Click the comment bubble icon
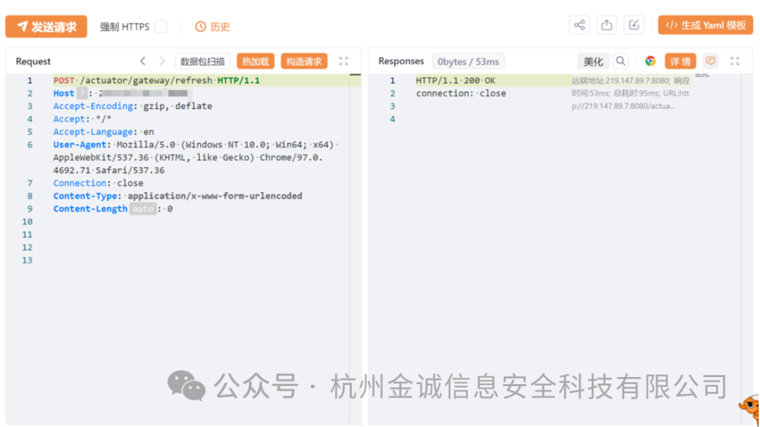 coord(711,61)
